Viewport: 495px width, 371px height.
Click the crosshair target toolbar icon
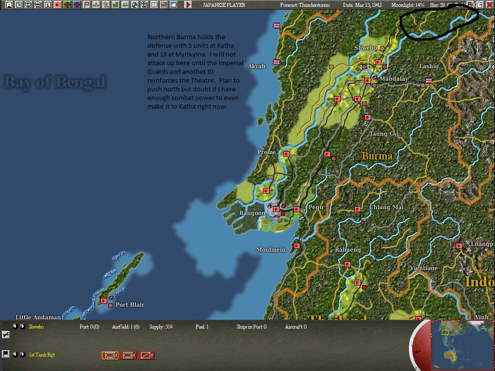point(144,5)
